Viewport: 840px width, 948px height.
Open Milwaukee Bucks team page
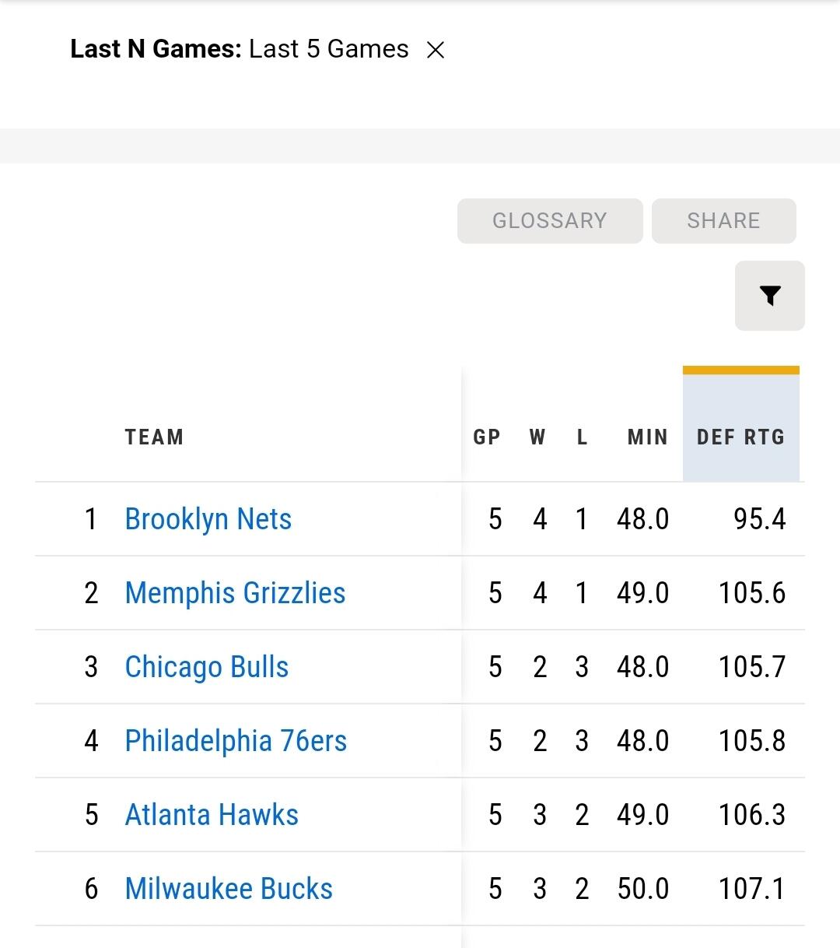(x=229, y=889)
